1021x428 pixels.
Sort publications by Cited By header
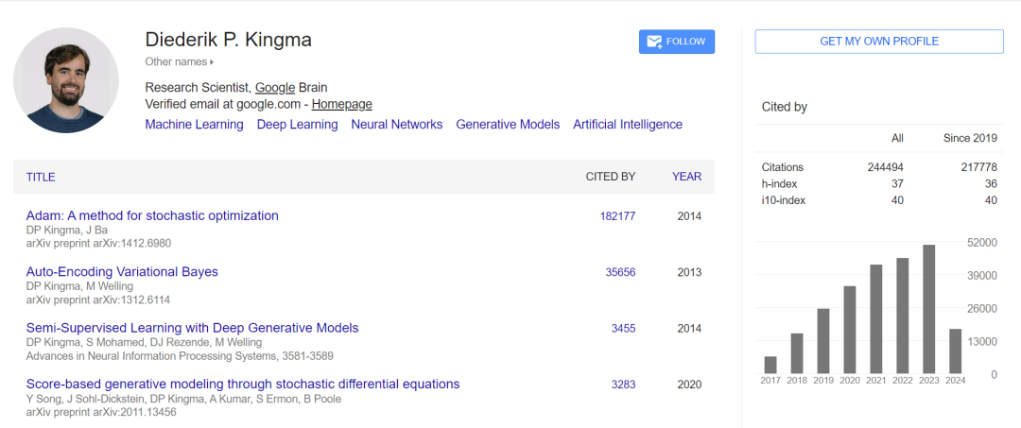pyautogui.click(x=610, y=177)
